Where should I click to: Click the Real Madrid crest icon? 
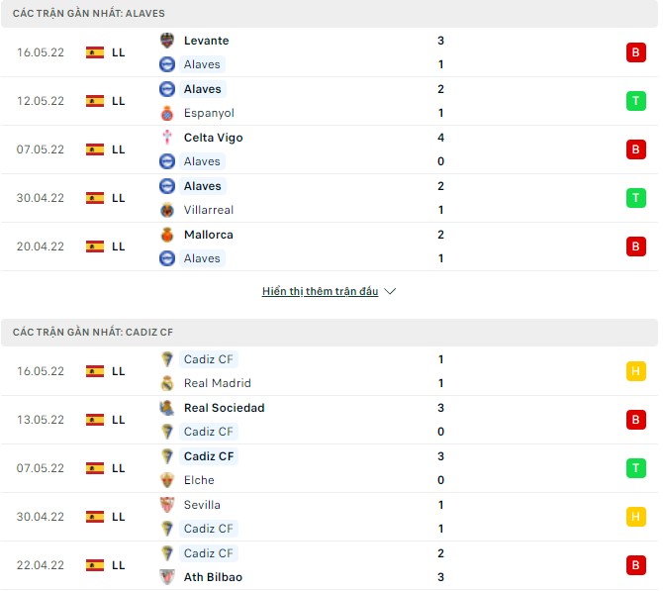[167, 383]
